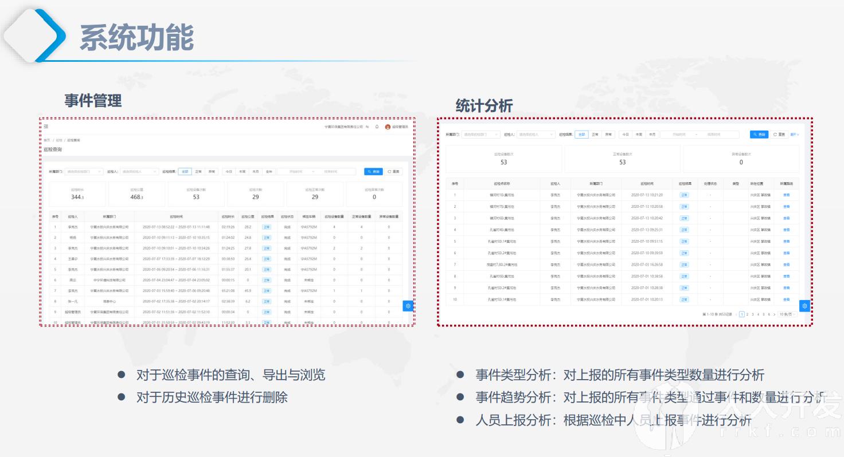The image size is (844, 457).
Task: Select 全部 巡检结果 filter in 统计分析
Action: (581, 135)
